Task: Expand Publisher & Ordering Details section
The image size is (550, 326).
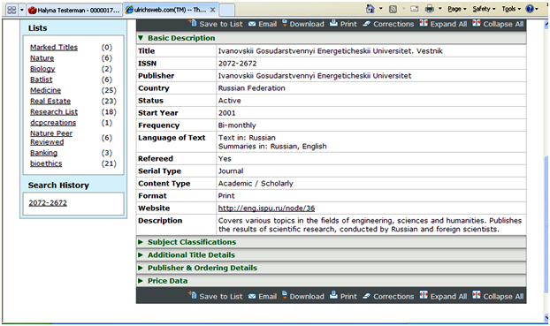Action: click(x=141, y=268)
